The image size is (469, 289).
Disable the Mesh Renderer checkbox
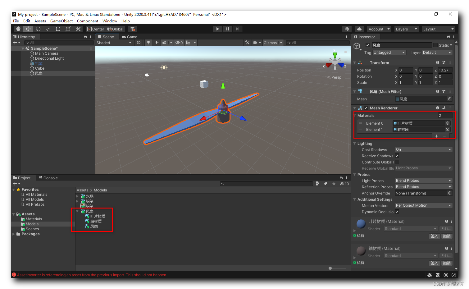click(366, 108)
